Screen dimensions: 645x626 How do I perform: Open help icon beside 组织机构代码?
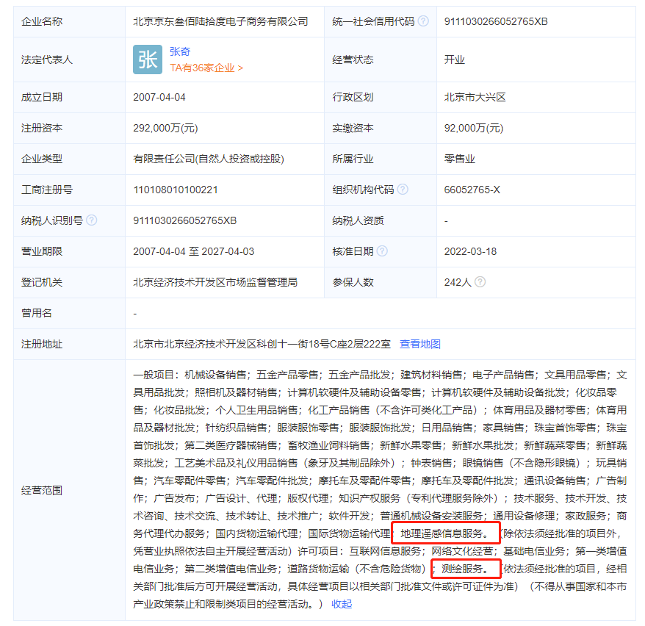[x=403, y=190]
